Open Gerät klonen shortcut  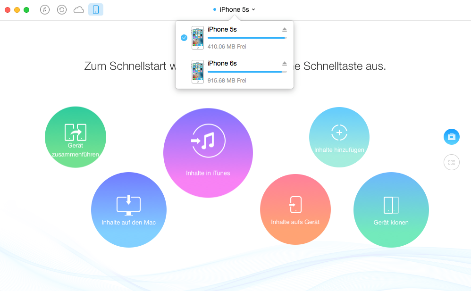tap(391, 209)
